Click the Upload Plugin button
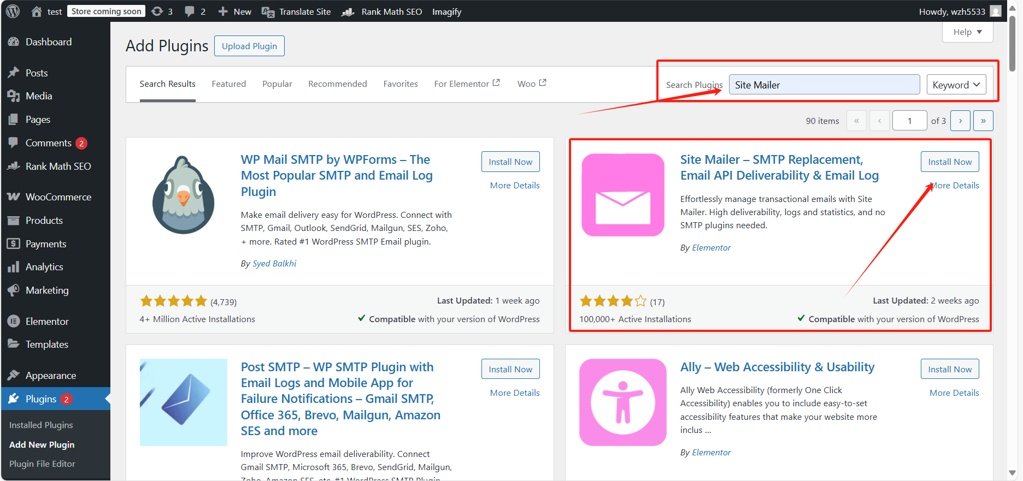Image resolution: width=1023 pixels, height=481 pixels. point(249,46)
